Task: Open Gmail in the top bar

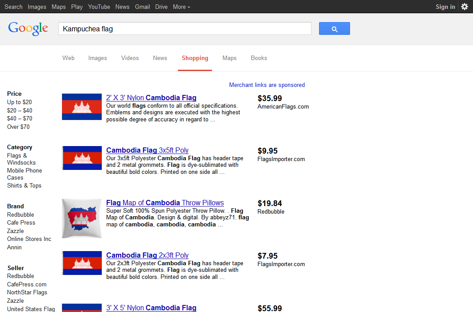Action: click(x=142, y=7)
